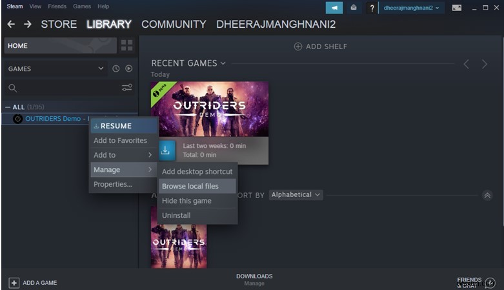
Task: Expand the Add to submenu
Action: [123, 155]
